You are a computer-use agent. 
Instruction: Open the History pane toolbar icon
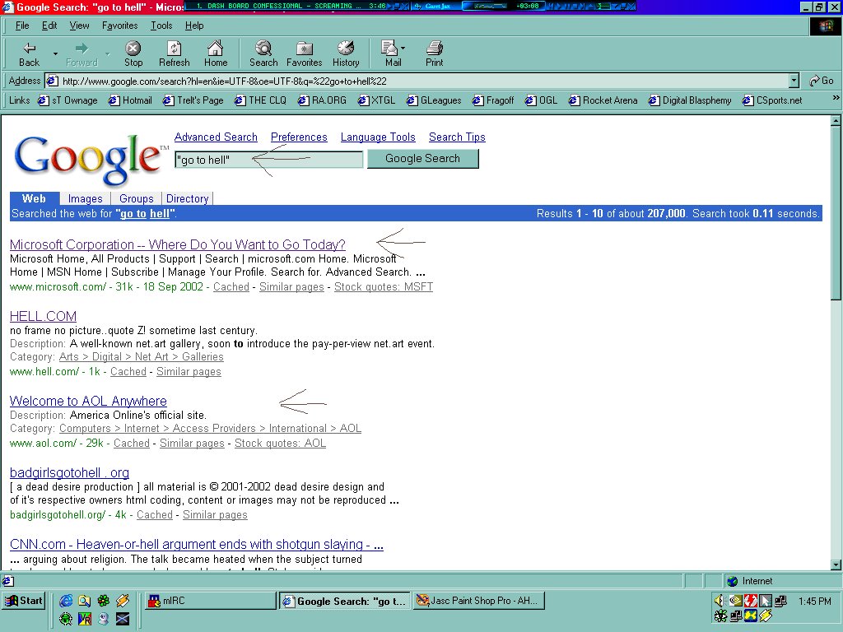(x=346, y=53)
